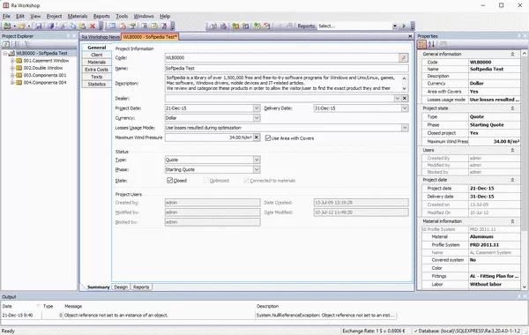Open the Project Date dropdown

point(257,108)
